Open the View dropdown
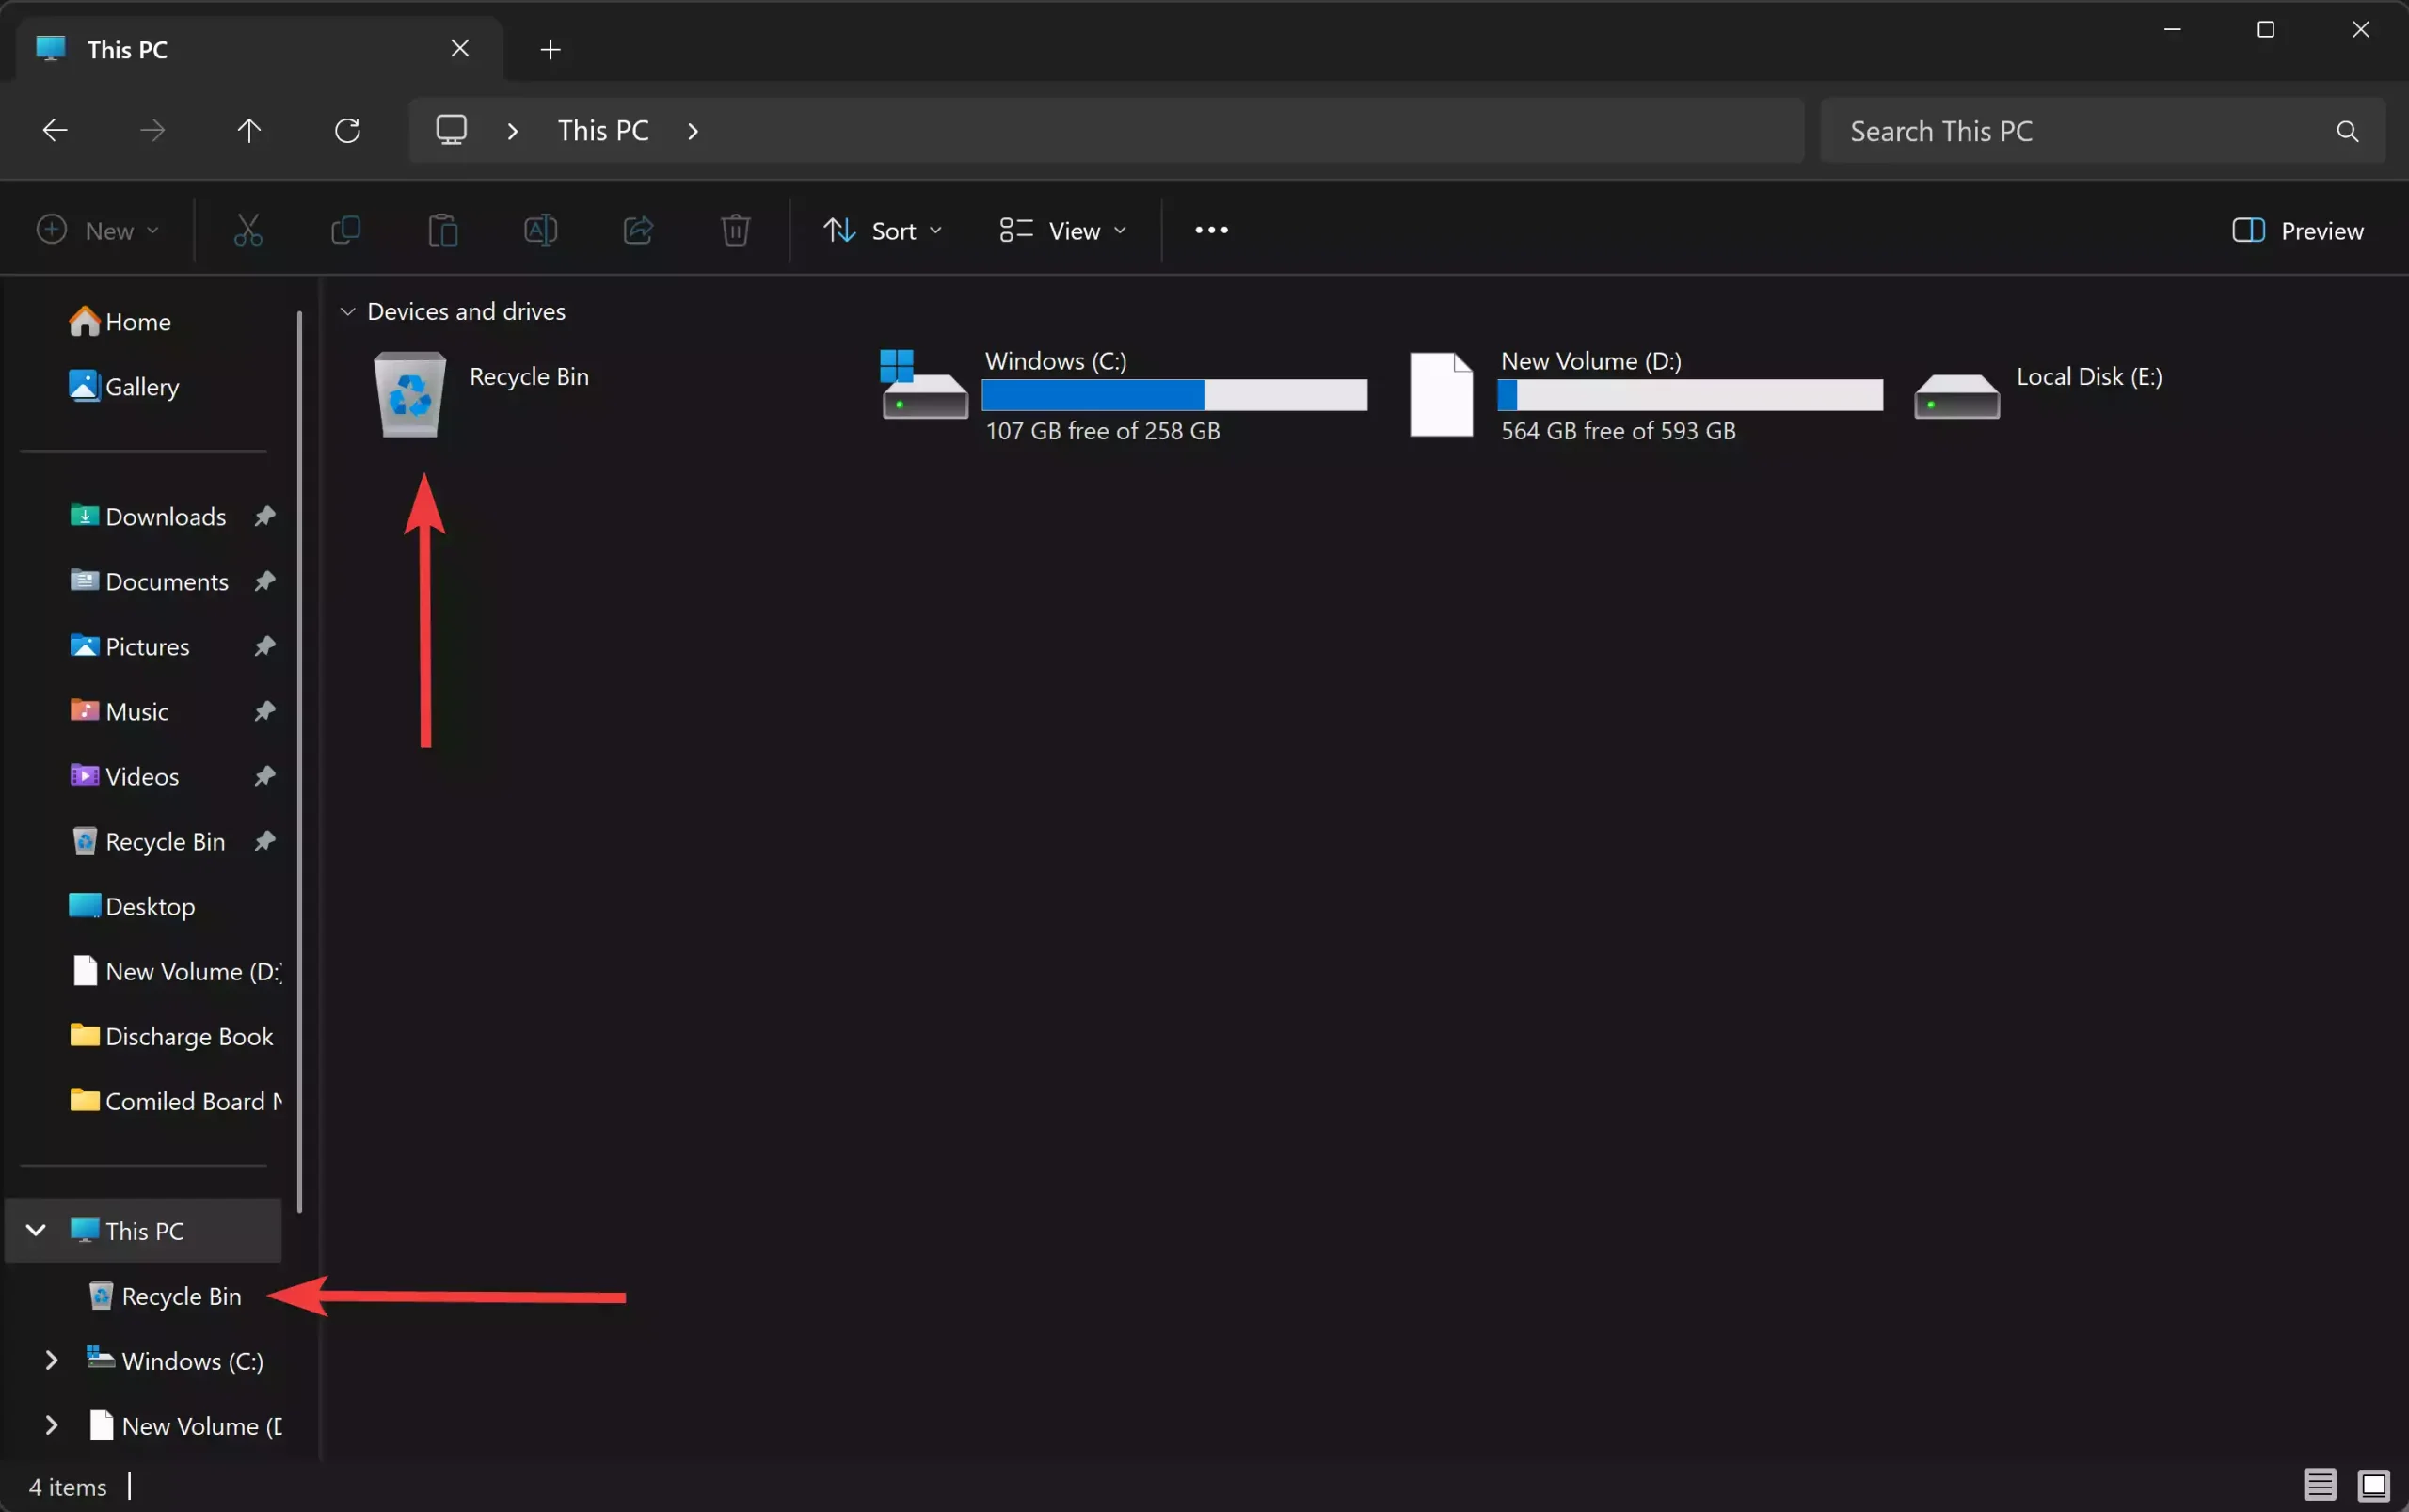 [1062, 230]
